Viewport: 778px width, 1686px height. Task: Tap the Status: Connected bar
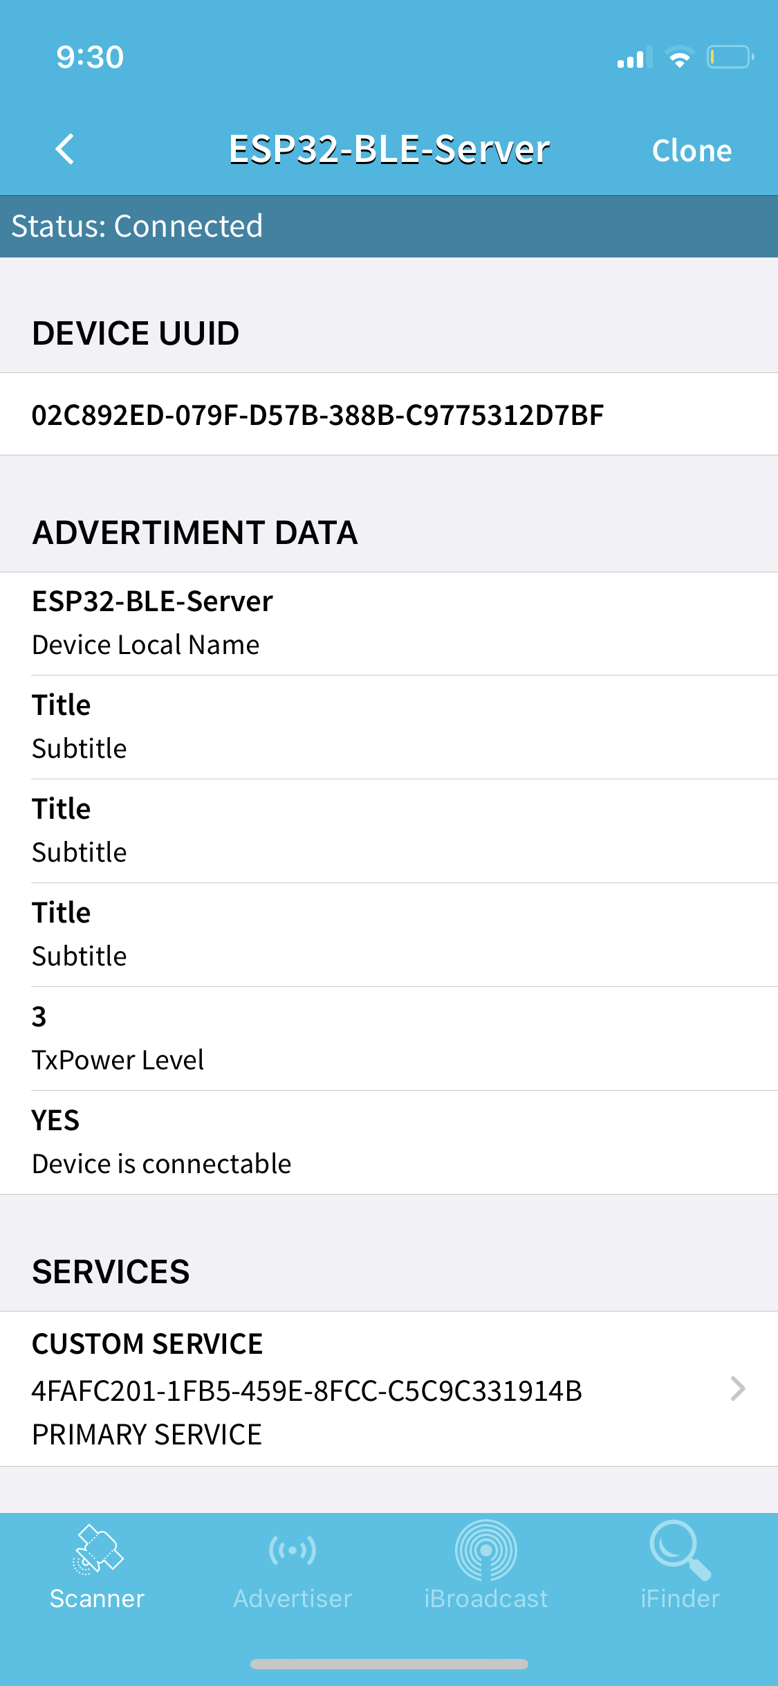(389, 226)
